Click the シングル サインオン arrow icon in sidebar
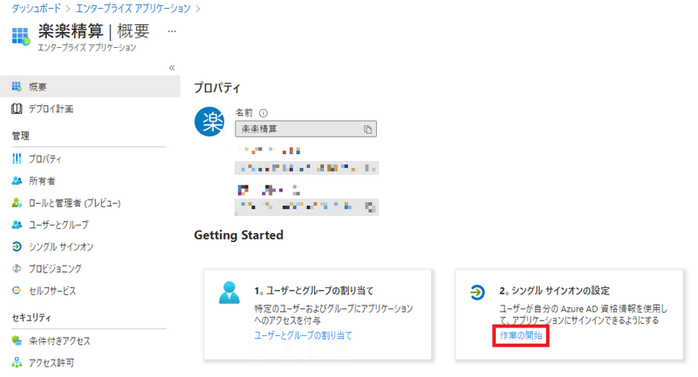Screen dimensions: 698x377 pos(17,246)
